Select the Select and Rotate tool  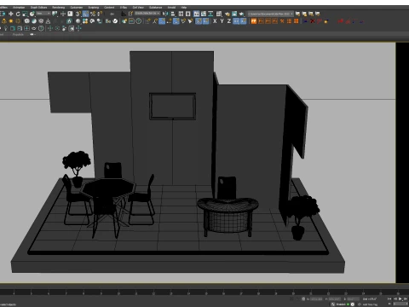click(x=18, y=14)
